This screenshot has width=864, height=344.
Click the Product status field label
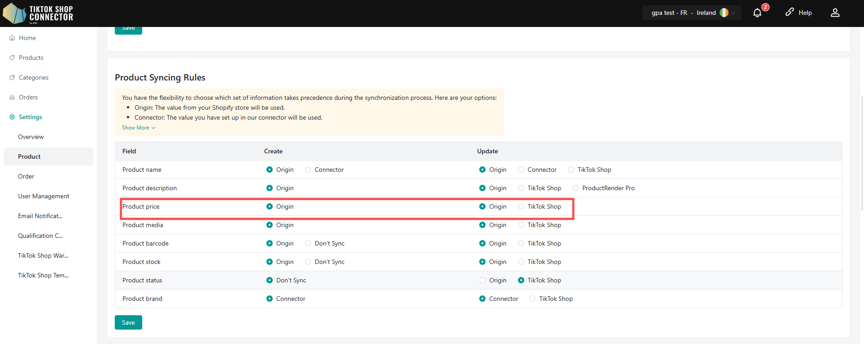coord(142,280)
